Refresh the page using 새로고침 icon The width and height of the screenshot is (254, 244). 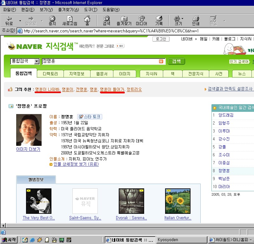[70, 21]
